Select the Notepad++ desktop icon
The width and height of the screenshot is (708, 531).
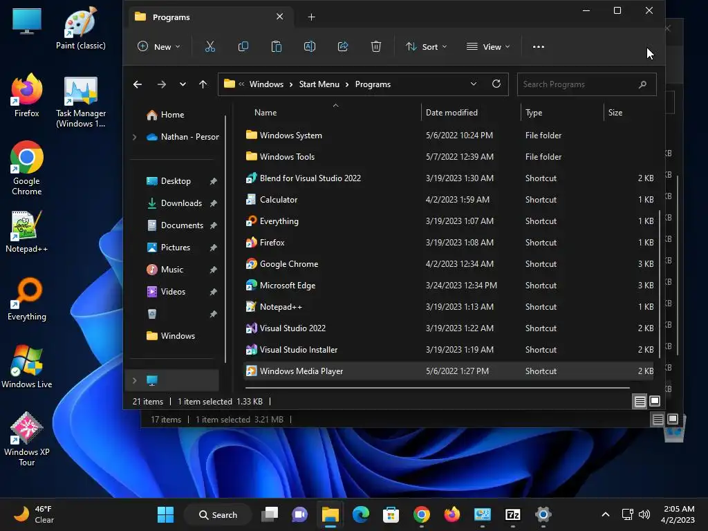click(x=27, y=232)
